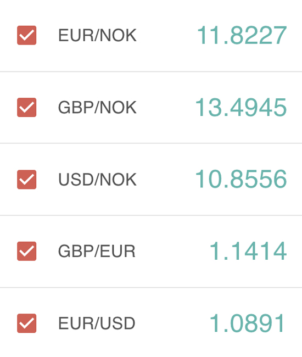Click the 10.8556 rate figure
302x357 pixels.
click(x=241, y=180)
